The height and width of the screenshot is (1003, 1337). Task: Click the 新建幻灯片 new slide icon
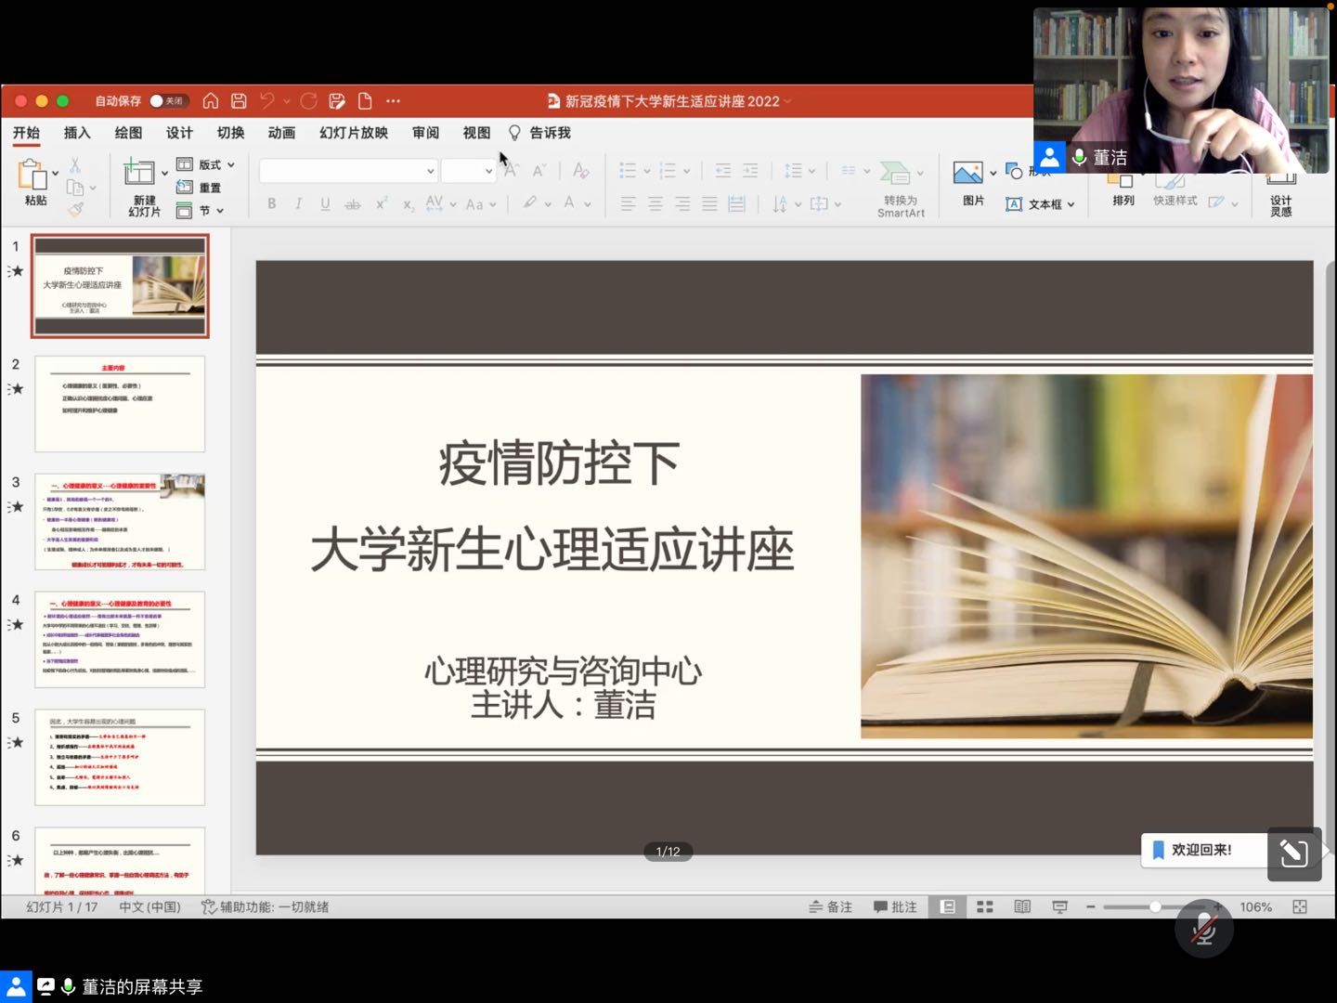pos(139,173)
